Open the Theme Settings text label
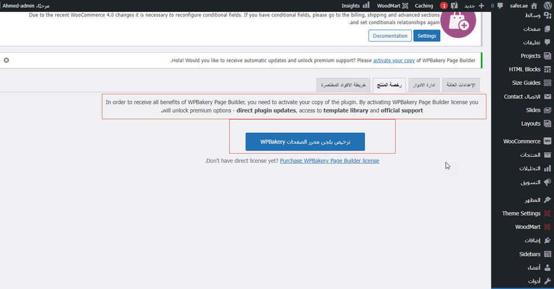The image size is (554, 289). pos(521,213)
